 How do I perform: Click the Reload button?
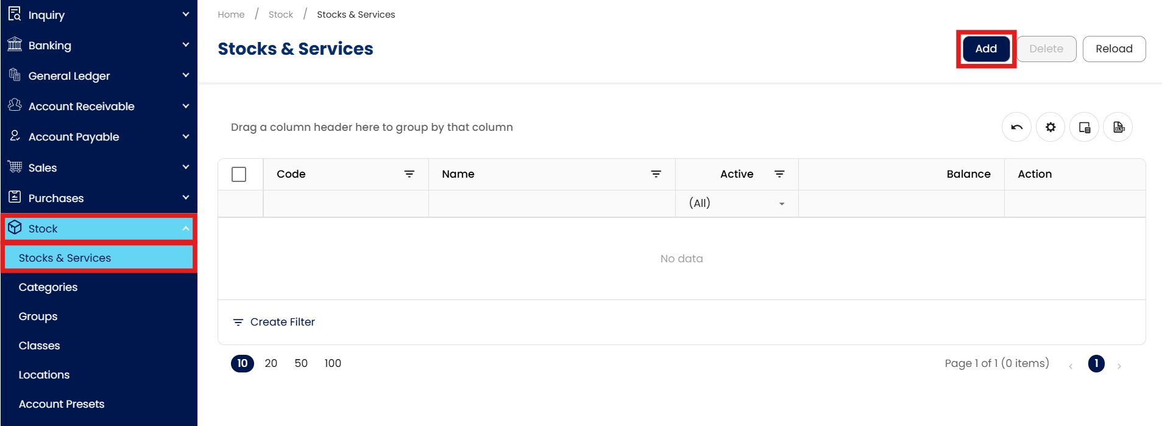click(1114, 49)
